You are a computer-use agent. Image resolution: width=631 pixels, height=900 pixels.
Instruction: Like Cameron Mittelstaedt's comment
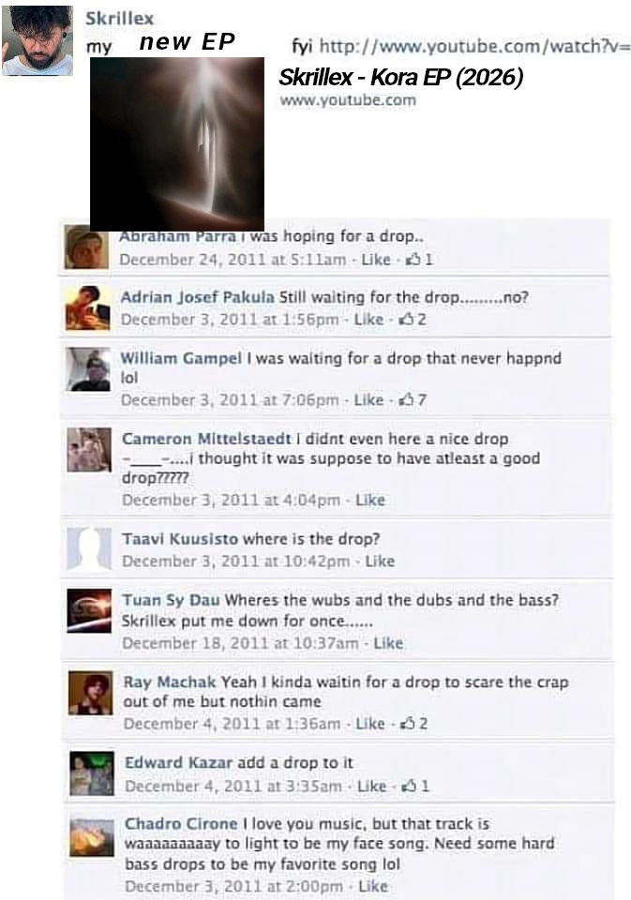[x=369, y=500]
